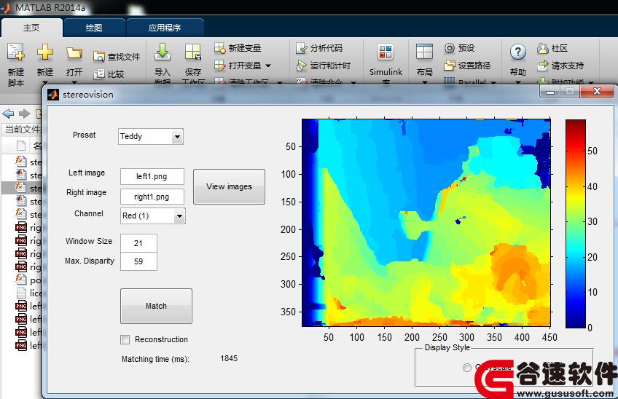
Task: Expand the Open Variable (打开变量) dropdown arrow
Action: point(268,66)
